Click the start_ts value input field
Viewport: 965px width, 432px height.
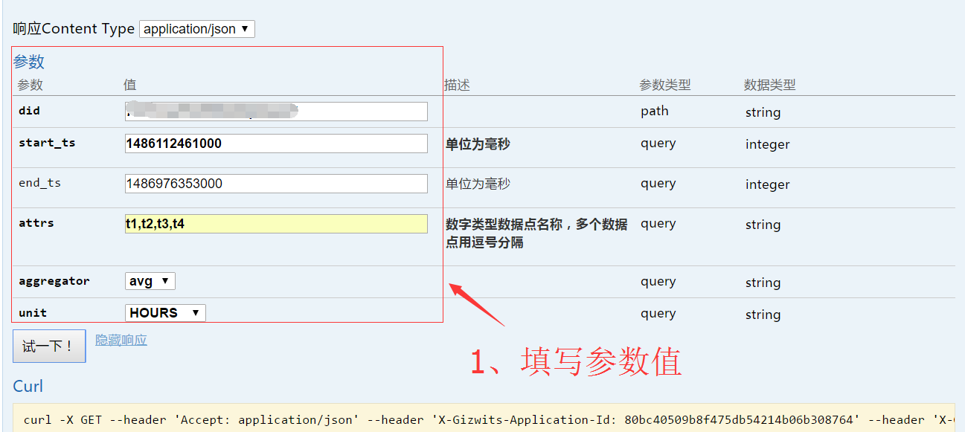(276, 143)
